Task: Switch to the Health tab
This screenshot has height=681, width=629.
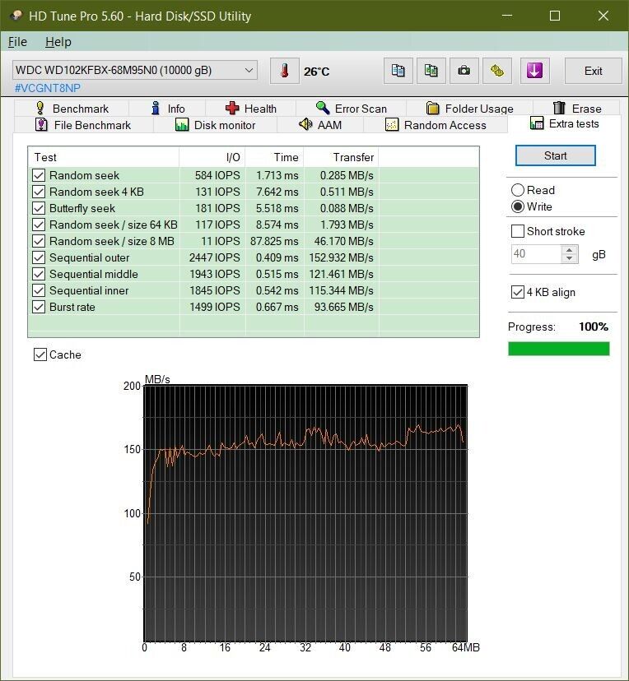Action: click(251, 108)
